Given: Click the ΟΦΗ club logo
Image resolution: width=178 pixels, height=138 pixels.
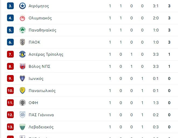Looking at the screenshot, I should [x=22, y=103].
